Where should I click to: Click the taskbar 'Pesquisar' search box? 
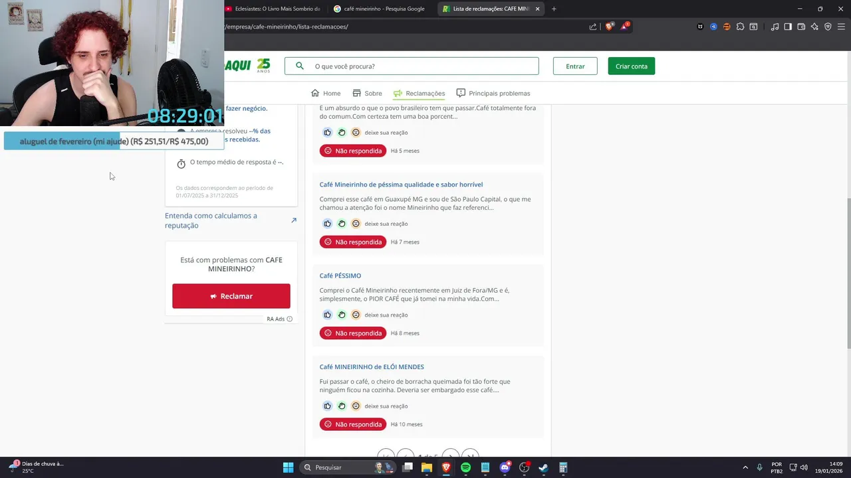click(348, 467)
